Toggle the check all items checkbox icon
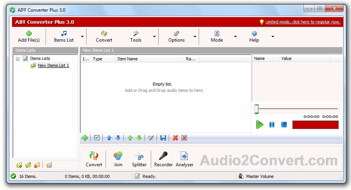351x190 pixels. [97, 138]
